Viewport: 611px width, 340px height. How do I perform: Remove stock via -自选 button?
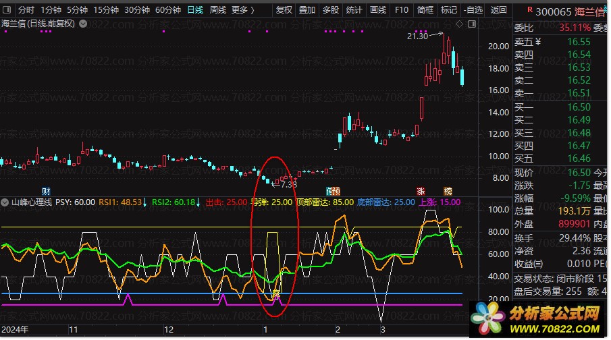473,9
